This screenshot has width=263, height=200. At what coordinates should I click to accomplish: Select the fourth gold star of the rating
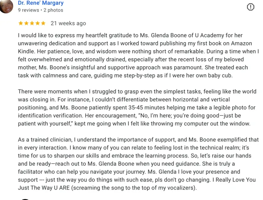38,23
